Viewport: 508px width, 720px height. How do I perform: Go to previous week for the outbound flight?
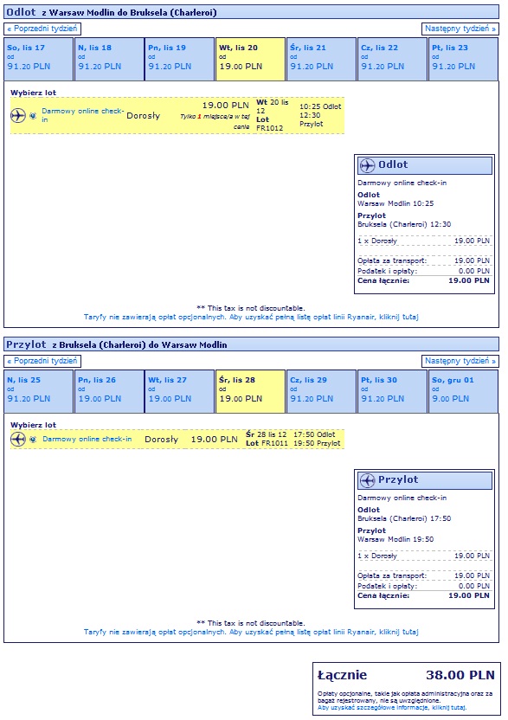[x=42, y=29]
